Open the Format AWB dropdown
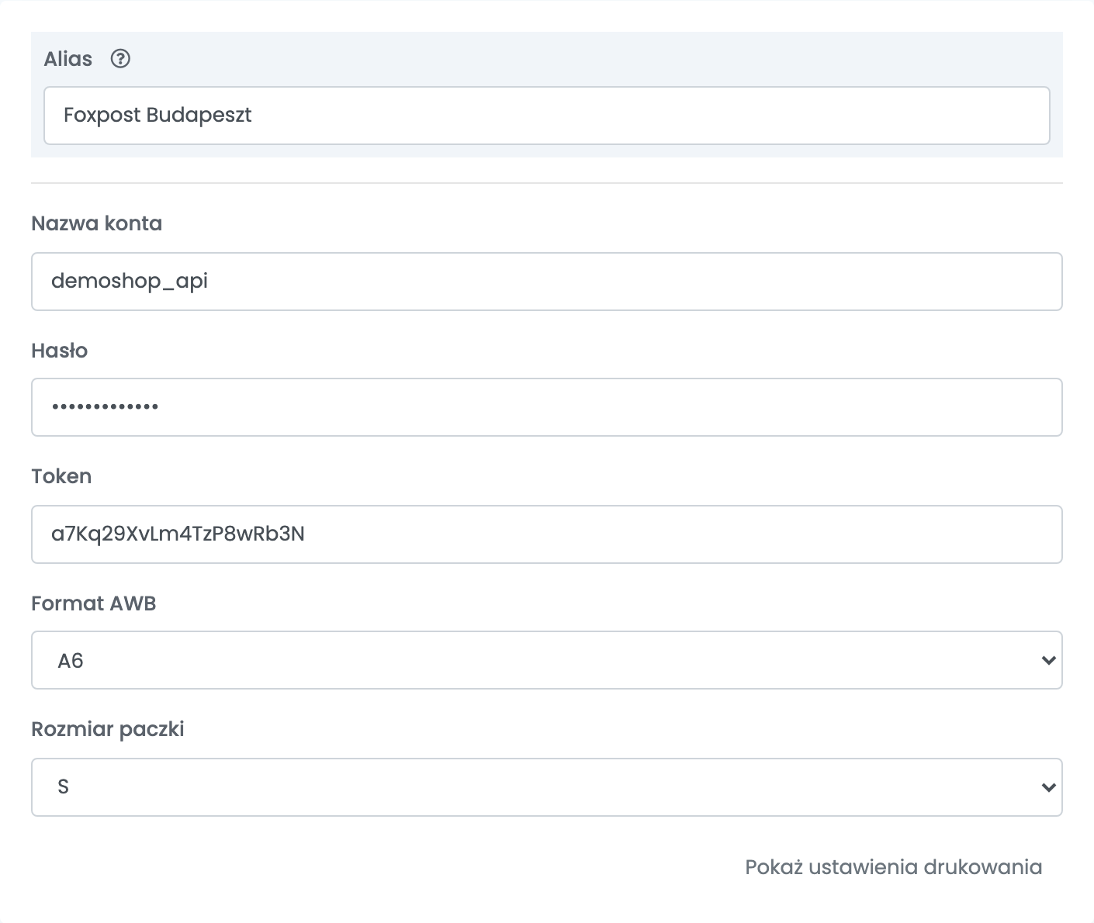The height and width of the screenshot is (923, 1094). 547,660
